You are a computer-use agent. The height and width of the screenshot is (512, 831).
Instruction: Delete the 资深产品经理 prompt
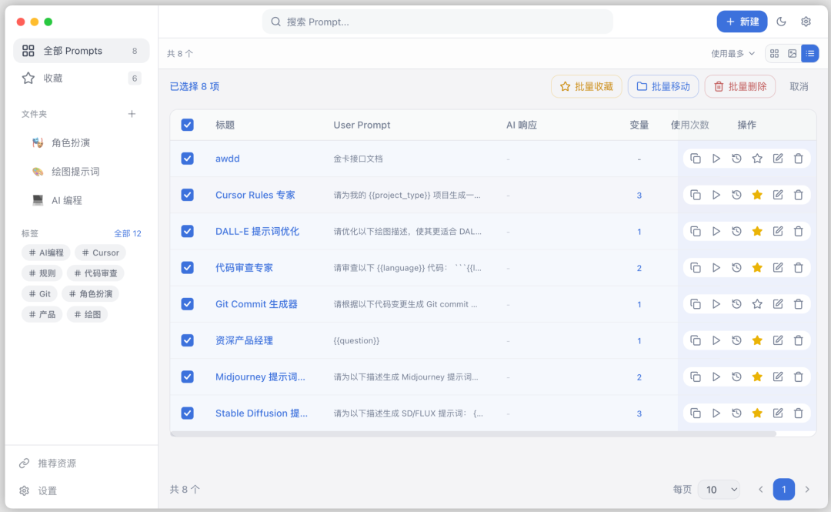[x=798, y=340]
